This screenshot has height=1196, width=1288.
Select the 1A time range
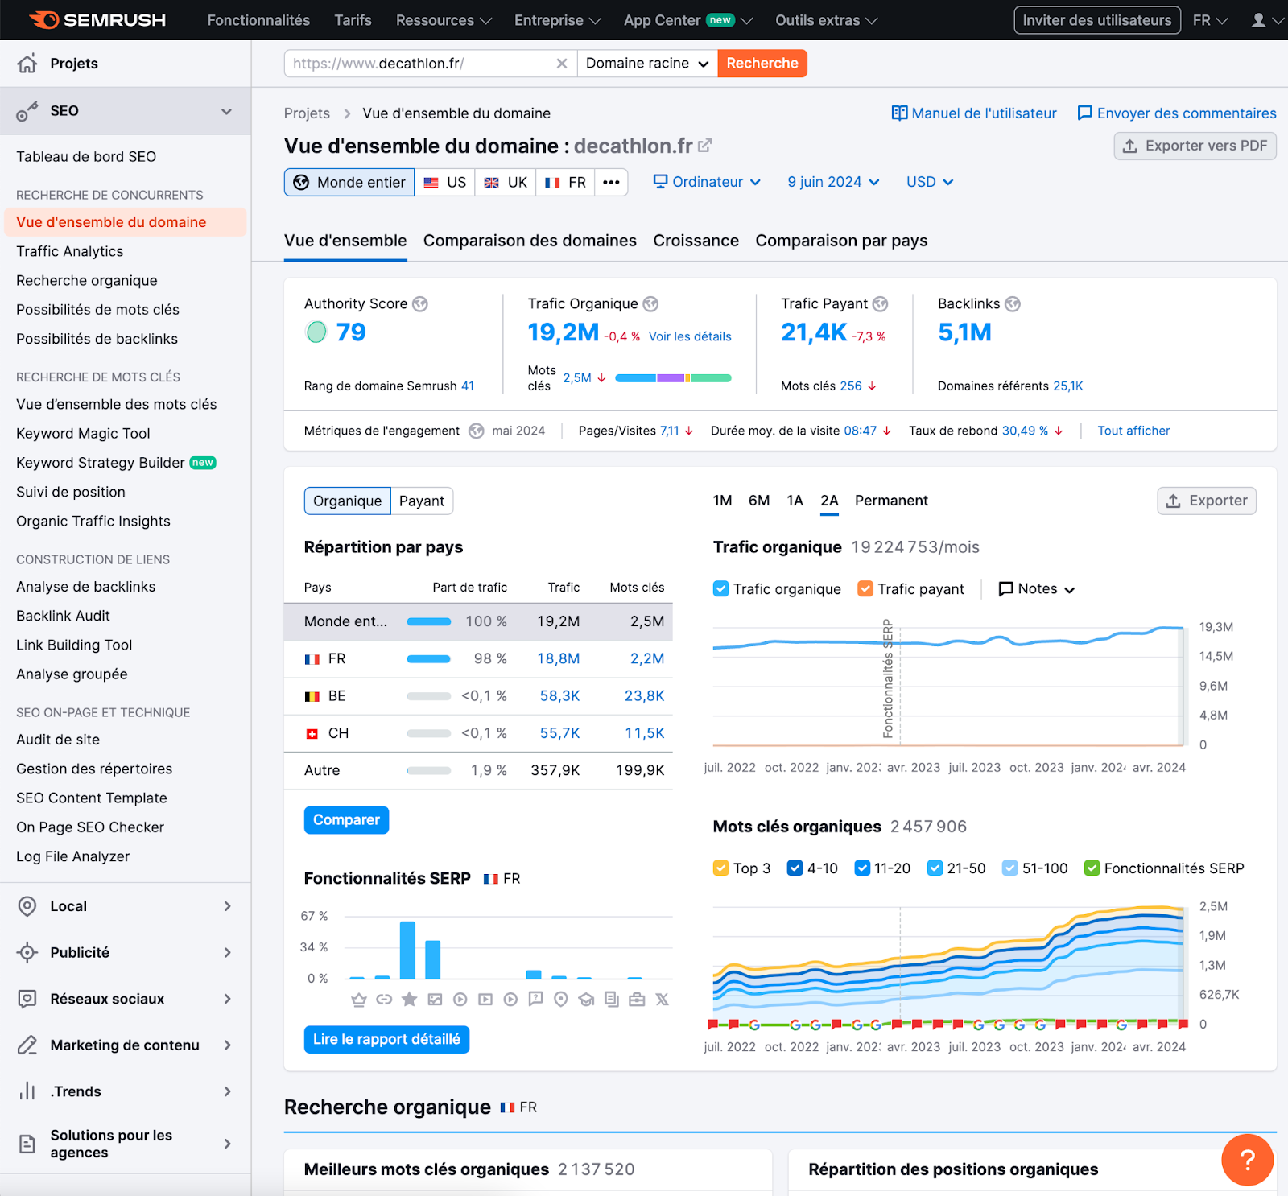pyautogui.click(x=795, y=501)
